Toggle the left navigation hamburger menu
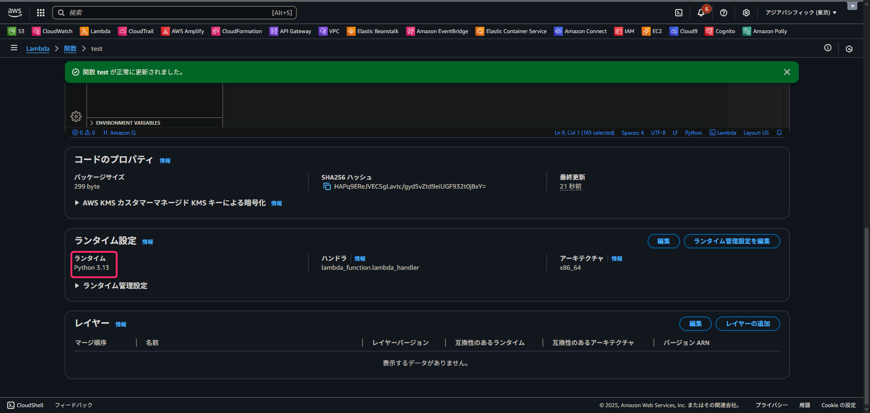The image size is (870, 413). pyautogui.click(x=14, y=48)
